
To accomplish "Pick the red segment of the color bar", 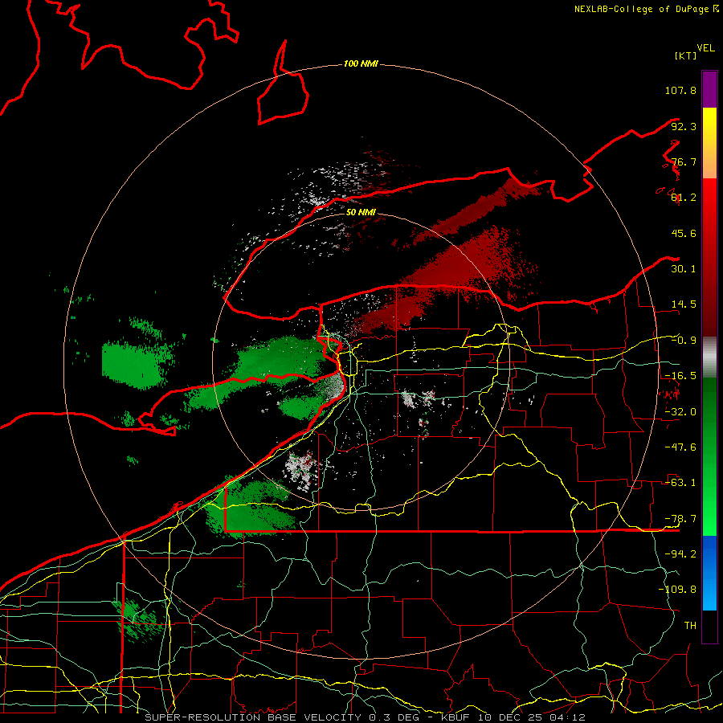I will click(709, 257).
